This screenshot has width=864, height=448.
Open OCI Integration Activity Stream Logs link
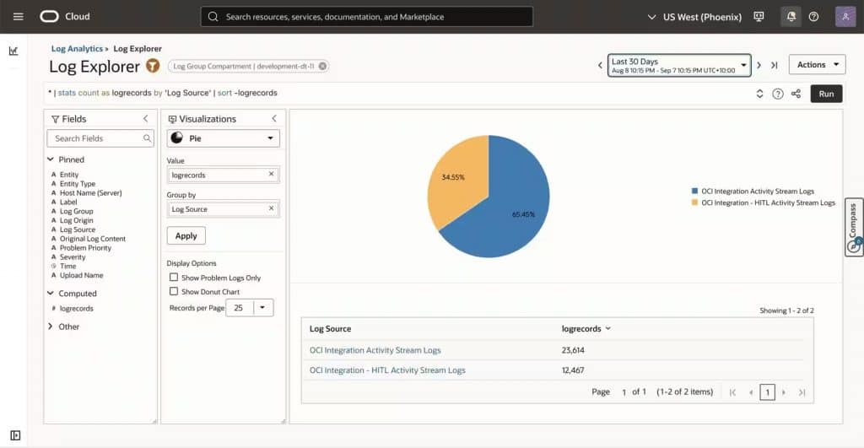(375, 350)
